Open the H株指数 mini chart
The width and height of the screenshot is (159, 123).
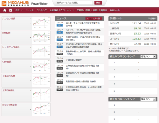pyautogui.click(x=41, y=37)
